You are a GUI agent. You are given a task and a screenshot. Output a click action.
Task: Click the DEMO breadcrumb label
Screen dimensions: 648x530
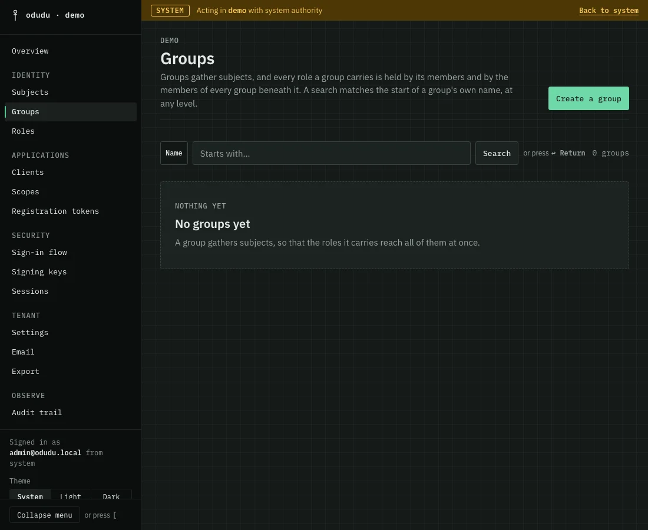[170, 41]
